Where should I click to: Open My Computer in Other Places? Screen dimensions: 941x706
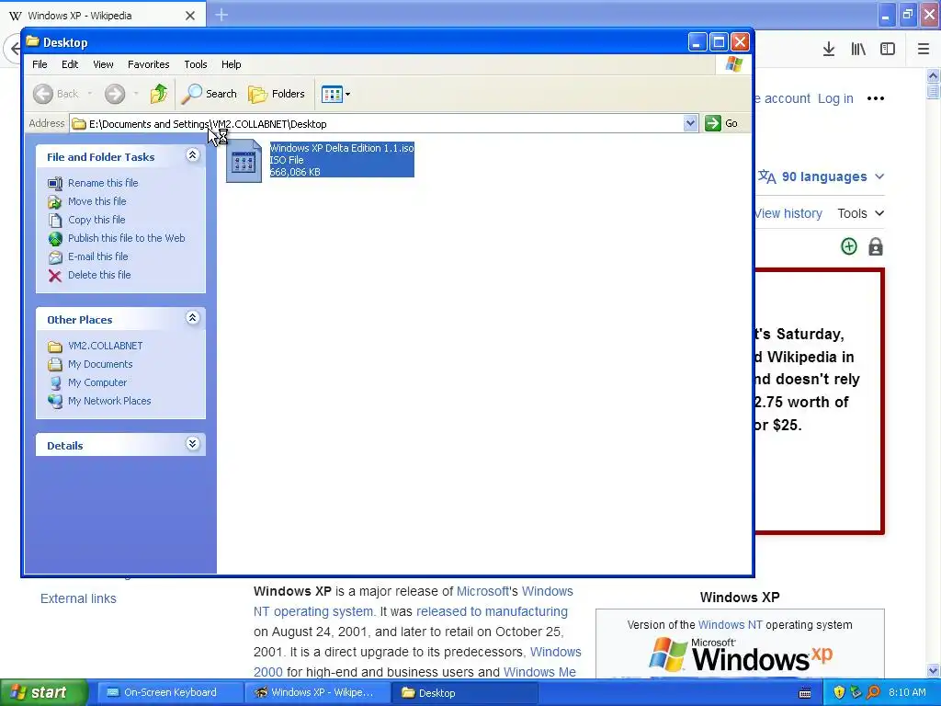97,382
